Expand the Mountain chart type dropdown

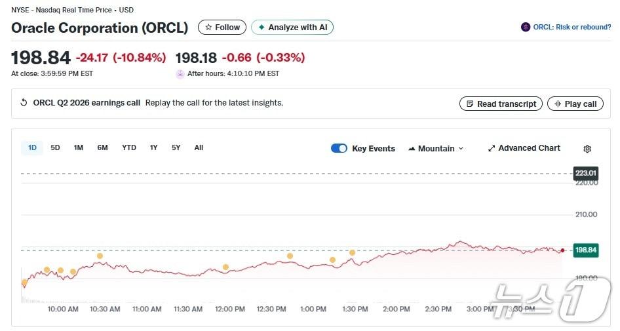click(x=436, y=148)
